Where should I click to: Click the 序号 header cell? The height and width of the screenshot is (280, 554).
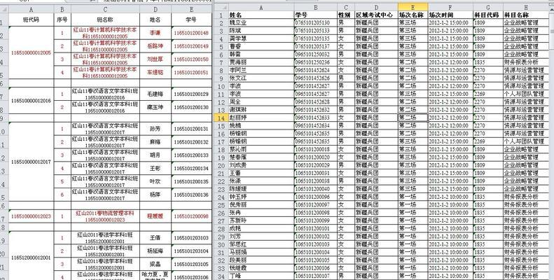tap(62, 20)
